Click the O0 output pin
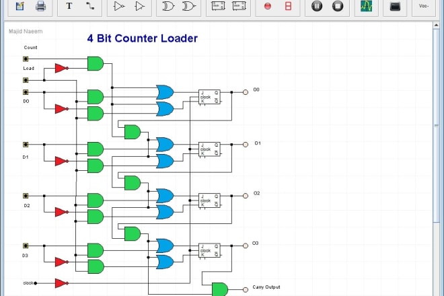Image resolution: width=444 pixels, height=296 pixels. pyautogui.click(x=246, y=92)
